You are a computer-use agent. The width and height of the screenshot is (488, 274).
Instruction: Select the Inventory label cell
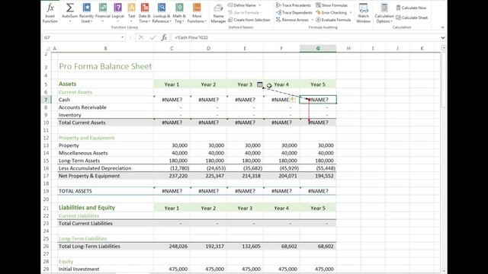[x=105, y=115]
